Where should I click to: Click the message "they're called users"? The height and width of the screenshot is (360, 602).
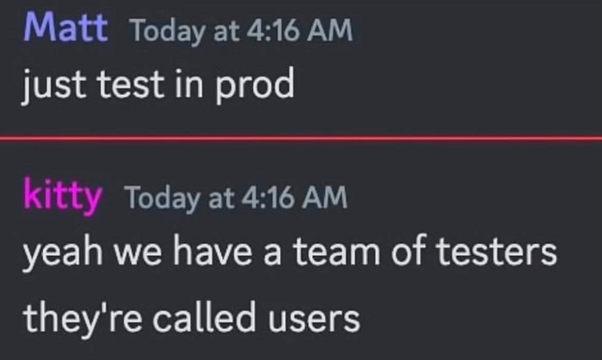point(191,318)
